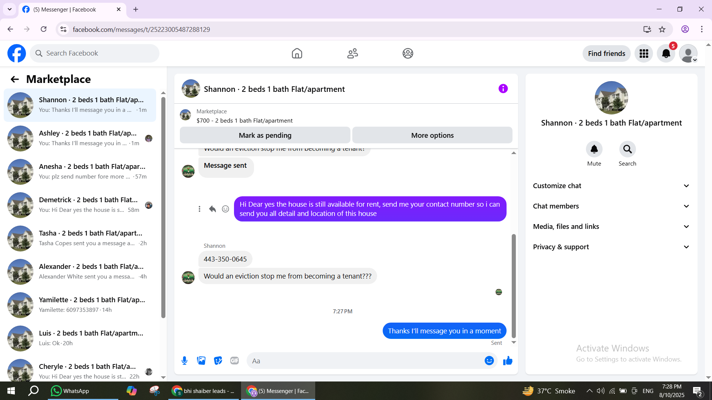The image size is (712, 400).
Task: Click the reply arrow on purple message
Action: pos(212,209)
